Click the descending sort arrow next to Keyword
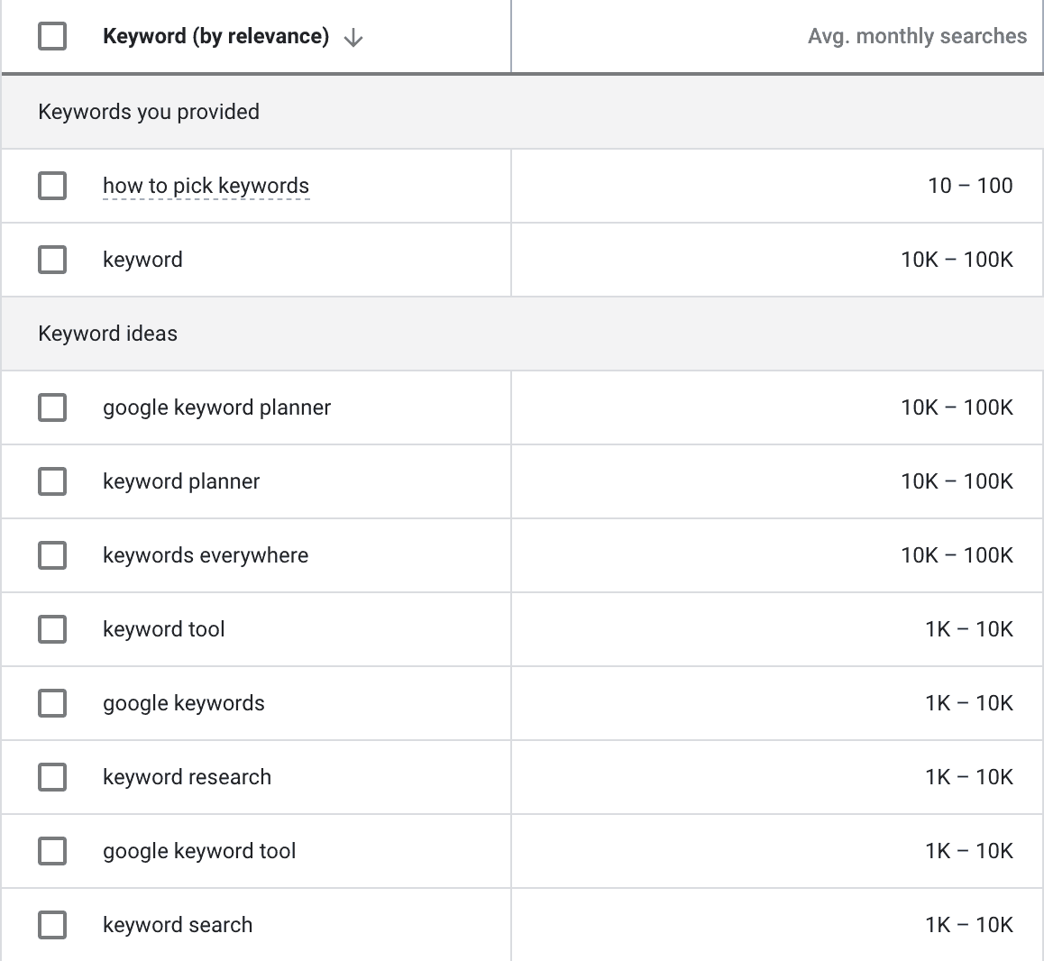 click(x=353, y=37)
